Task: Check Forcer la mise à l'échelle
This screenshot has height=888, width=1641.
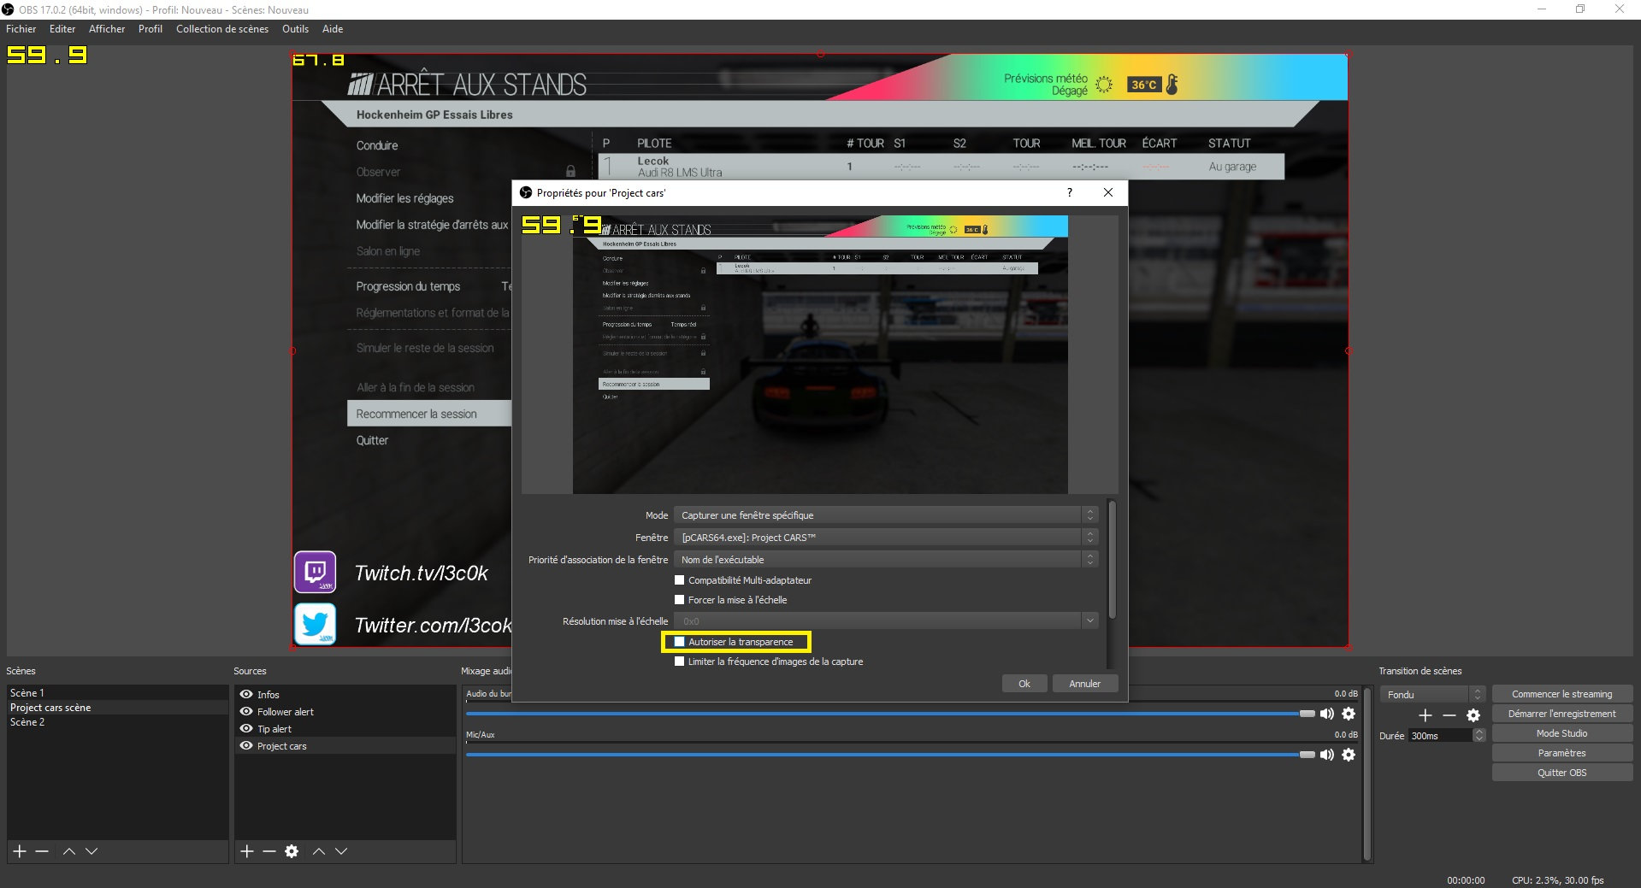Action: (680, 600)
